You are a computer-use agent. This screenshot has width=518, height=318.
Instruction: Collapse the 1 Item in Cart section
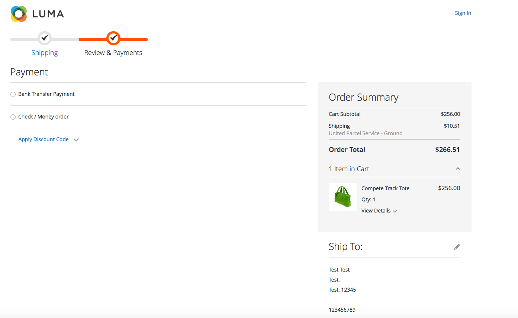458,168
